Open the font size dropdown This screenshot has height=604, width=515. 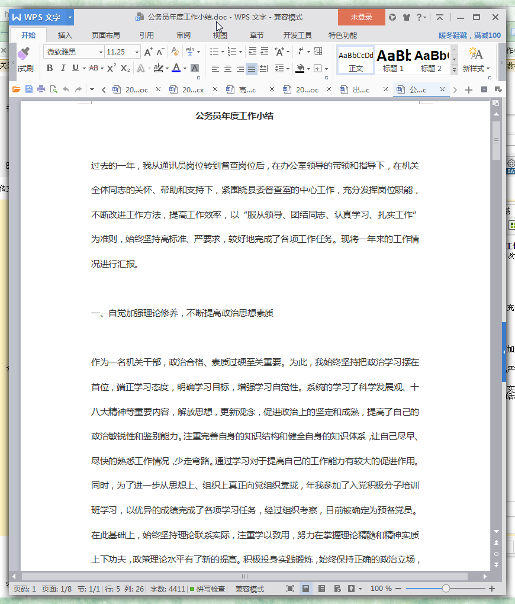137,52
